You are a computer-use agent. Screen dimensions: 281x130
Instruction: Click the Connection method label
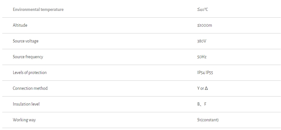point(30,88)
